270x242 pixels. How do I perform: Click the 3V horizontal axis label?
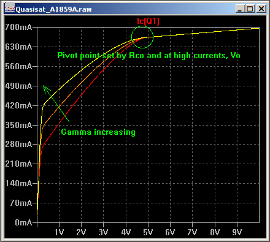(103, 232)
